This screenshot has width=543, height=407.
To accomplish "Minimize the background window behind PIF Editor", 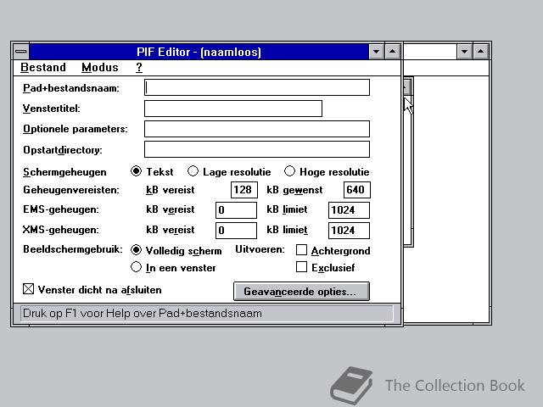I will [x=464, y=52].
